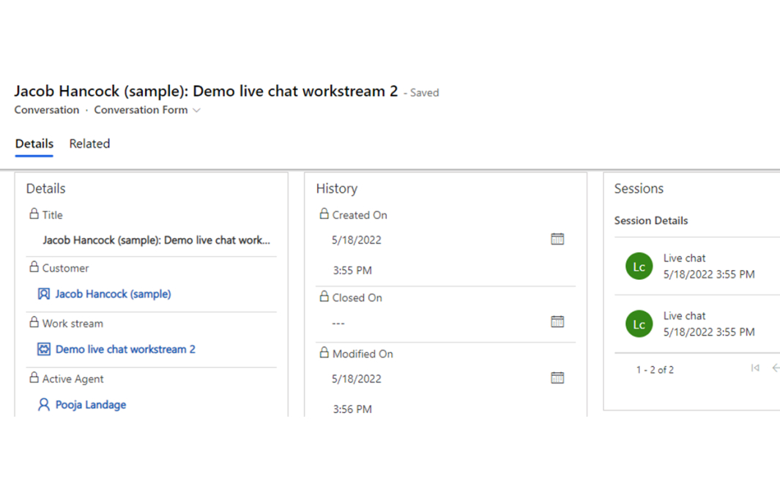
Task: Expand the Conversation Form selector chevron
Action: click(x=196, y=111)
